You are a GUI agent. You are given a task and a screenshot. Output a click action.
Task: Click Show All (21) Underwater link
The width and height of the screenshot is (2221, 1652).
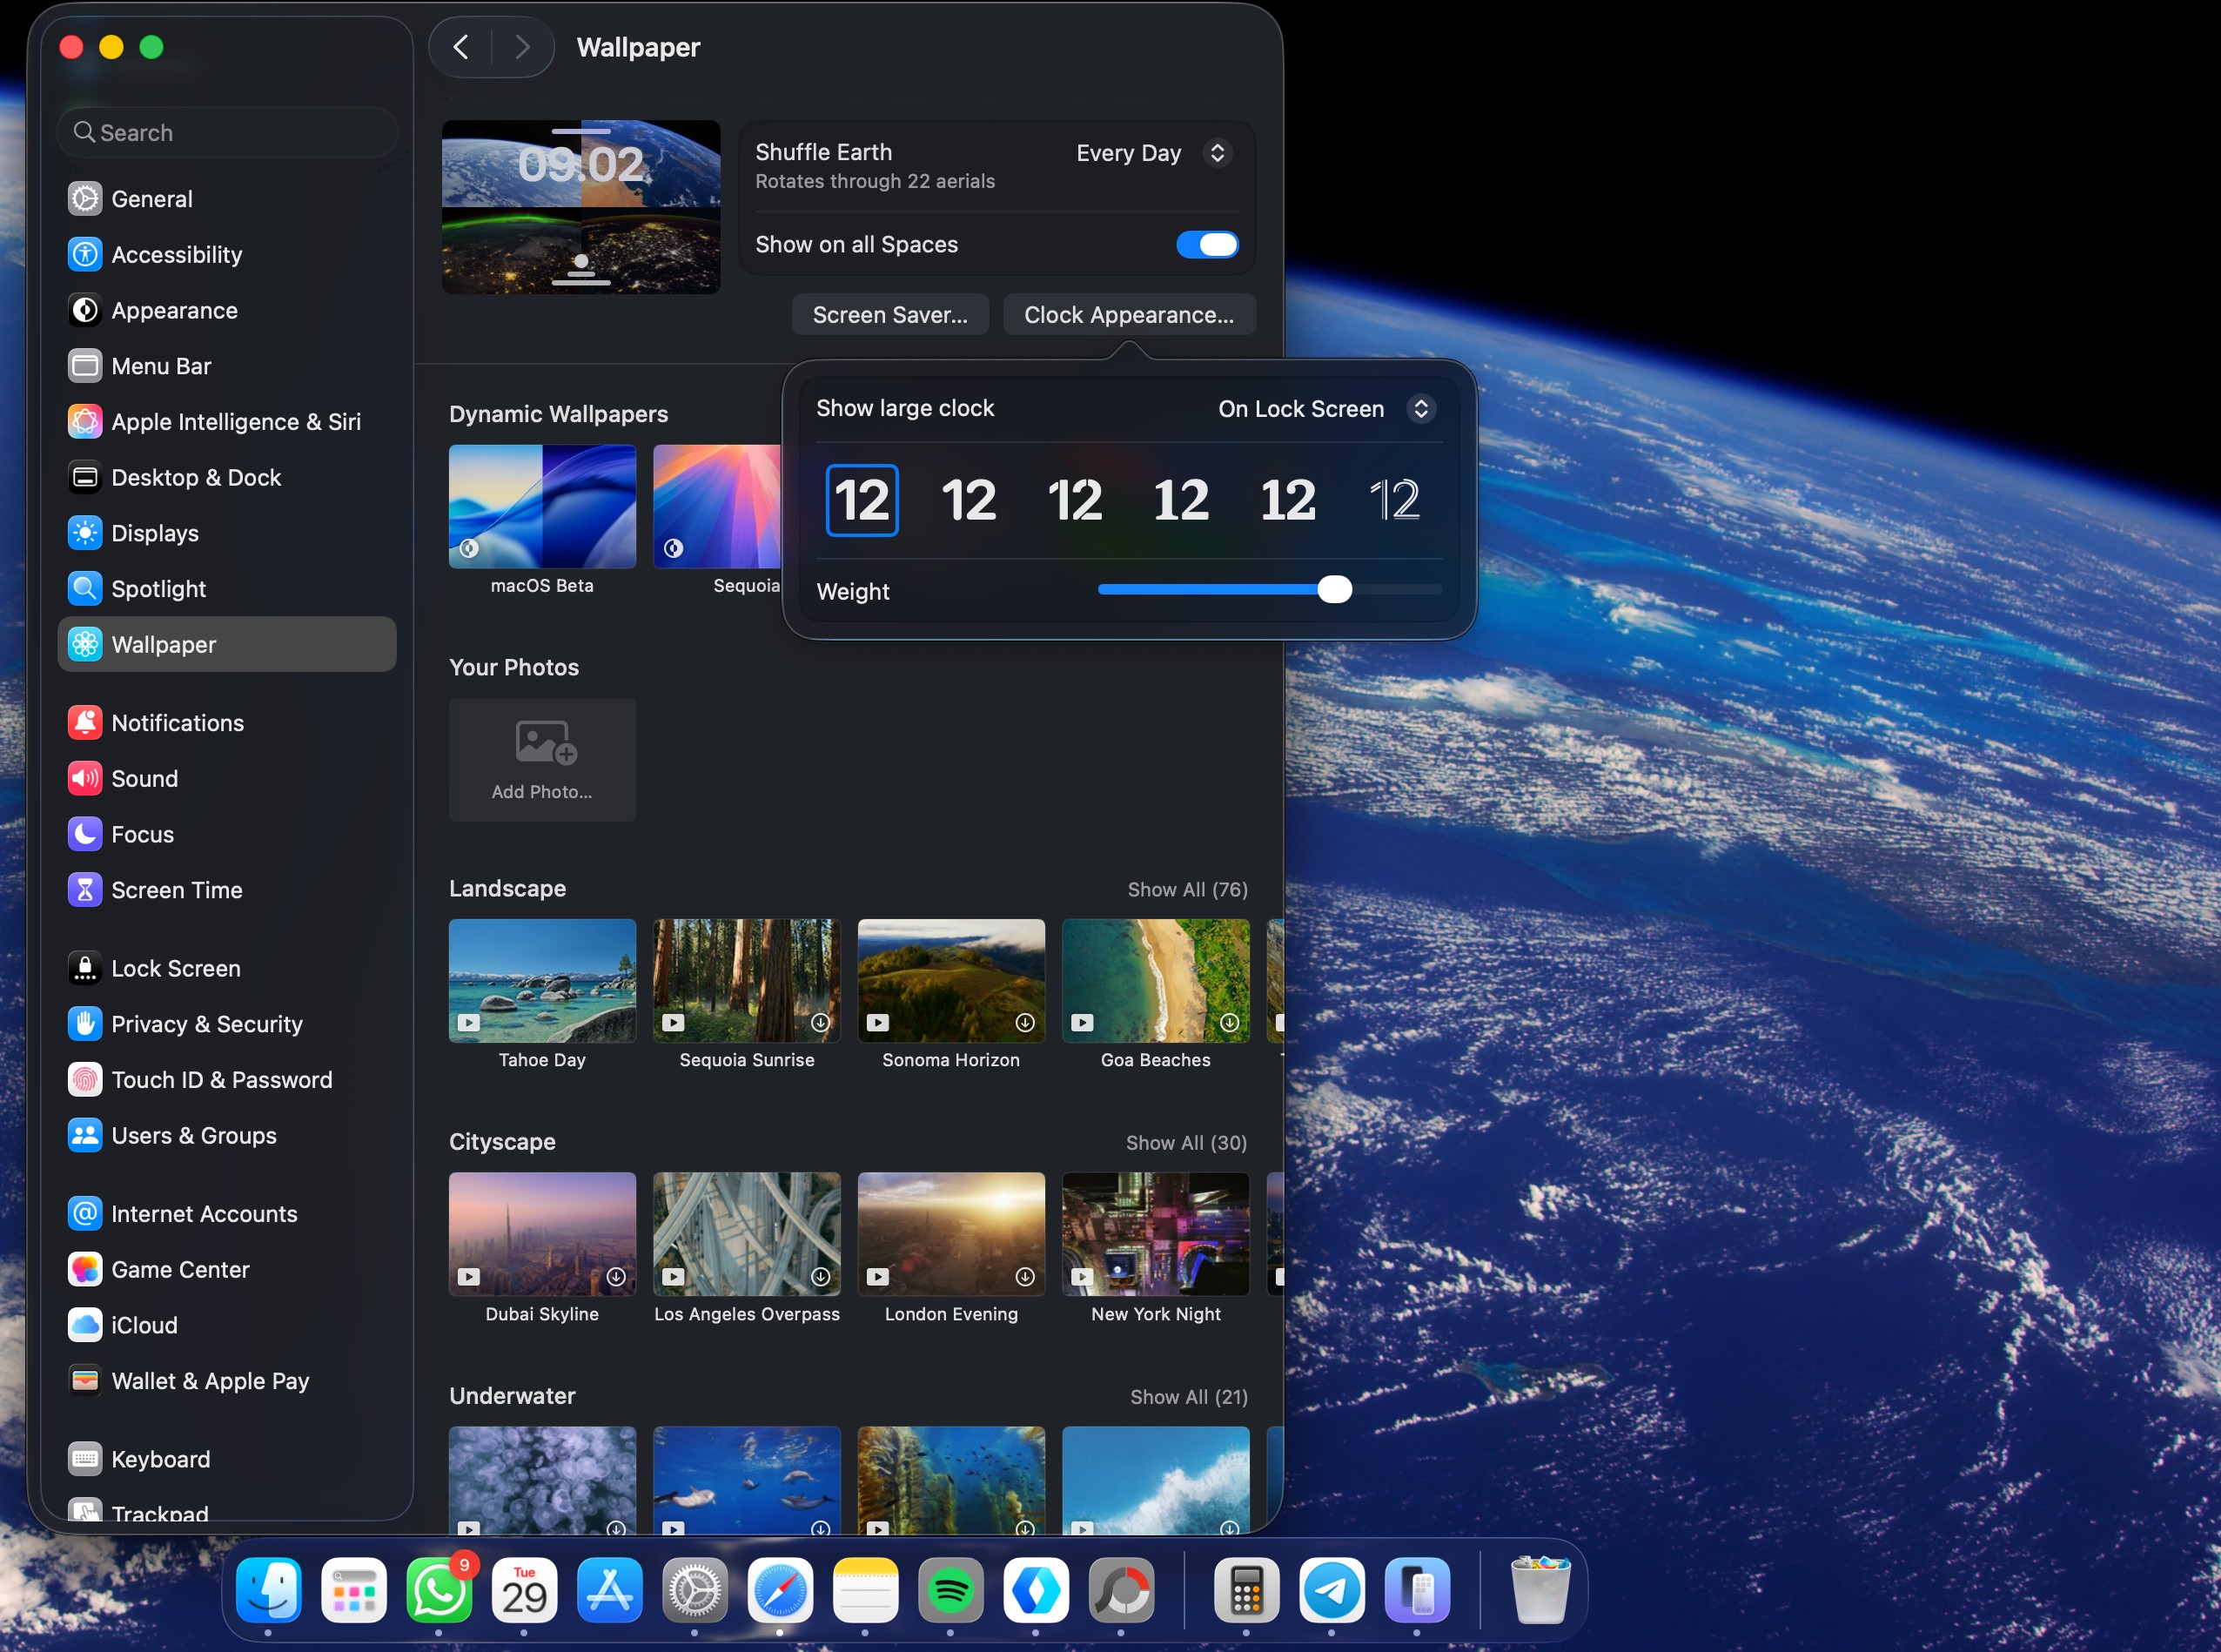(1188, 1397)
